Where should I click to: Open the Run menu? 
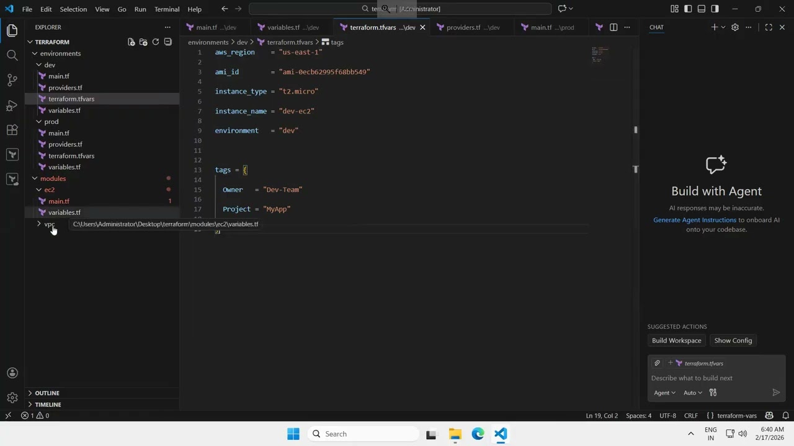140,9
